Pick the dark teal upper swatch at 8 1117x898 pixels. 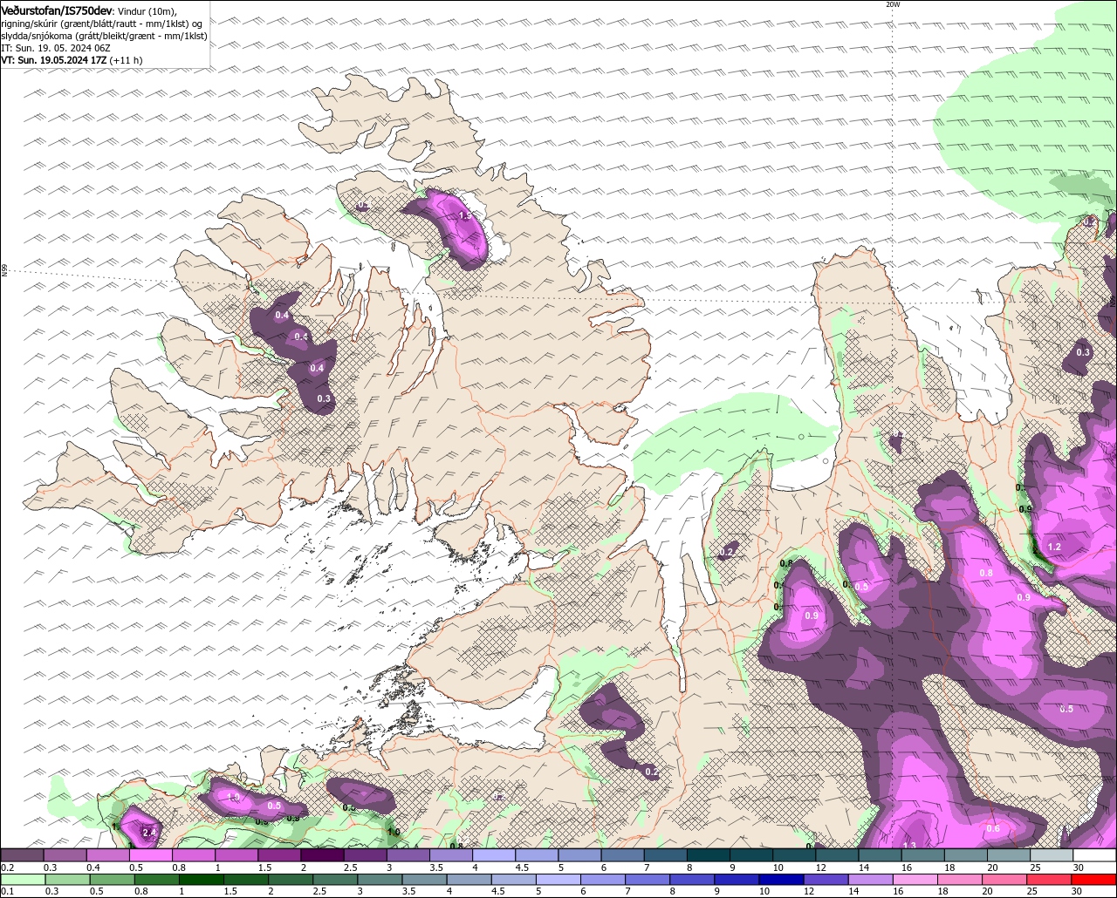[x=709, y=856]
